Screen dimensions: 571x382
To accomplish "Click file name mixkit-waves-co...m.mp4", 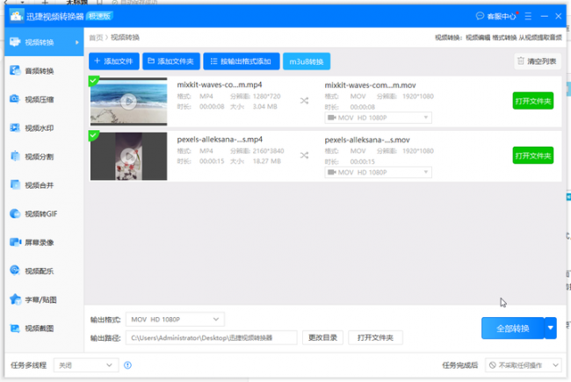I will 220,85.
